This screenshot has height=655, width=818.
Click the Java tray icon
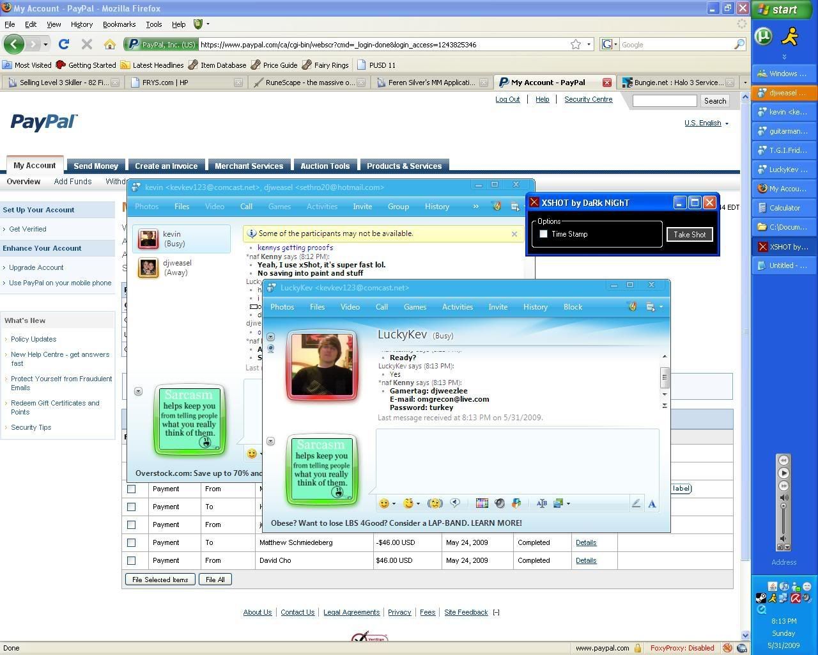pyautogui.click(x=772, y=587)
